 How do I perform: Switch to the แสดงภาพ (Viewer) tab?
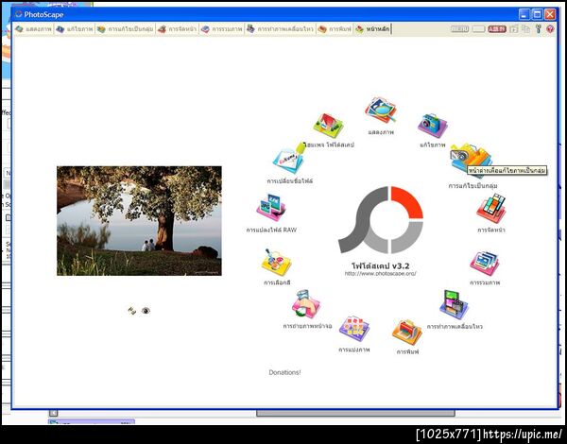(34, 29)
